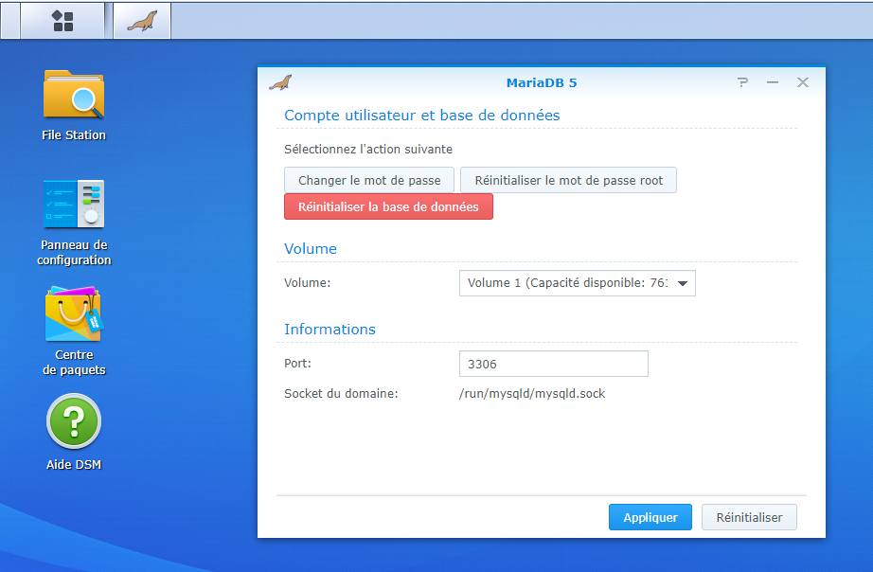The height and width of the screenshot is (572, 873).
Task: Click the Informations section heading
Action: click(x=330, y=330)
